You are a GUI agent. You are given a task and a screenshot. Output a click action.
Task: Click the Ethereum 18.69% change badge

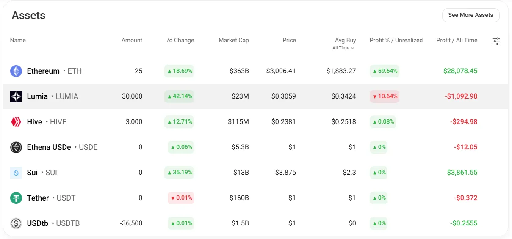179,71
